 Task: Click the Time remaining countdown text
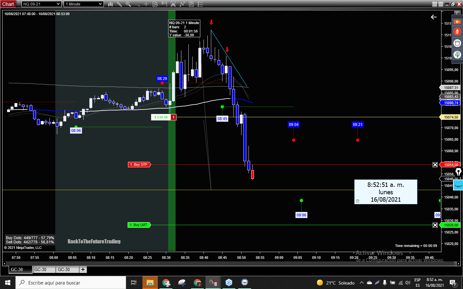416,246
